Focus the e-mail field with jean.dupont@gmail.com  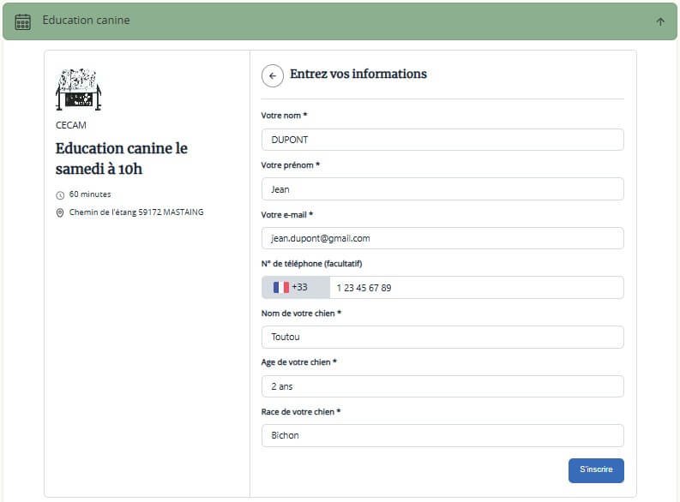tap(442, 238)
